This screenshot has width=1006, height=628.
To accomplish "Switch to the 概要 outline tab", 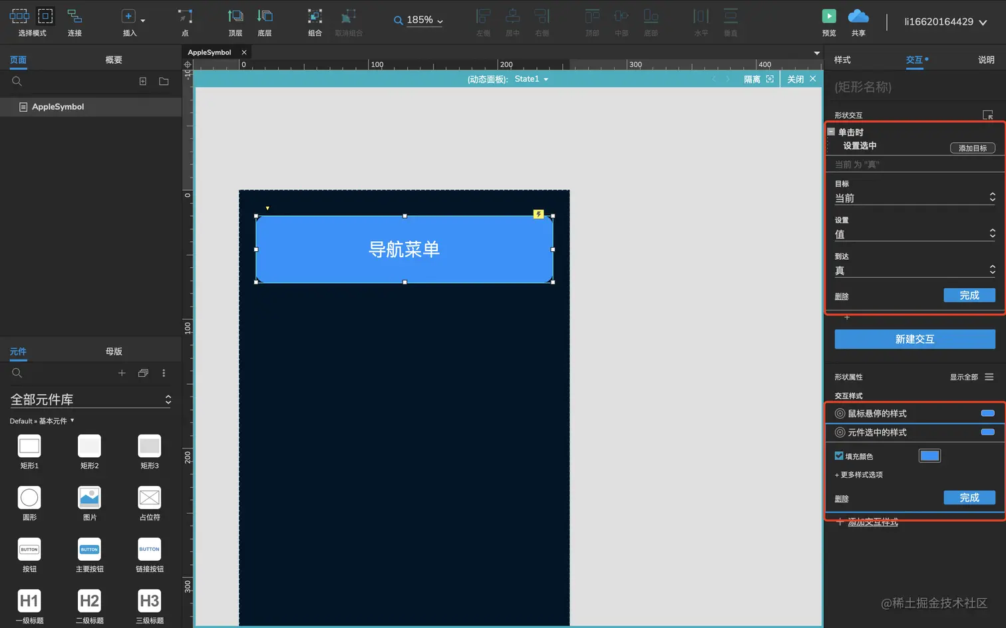I will (x=114, y=60).
